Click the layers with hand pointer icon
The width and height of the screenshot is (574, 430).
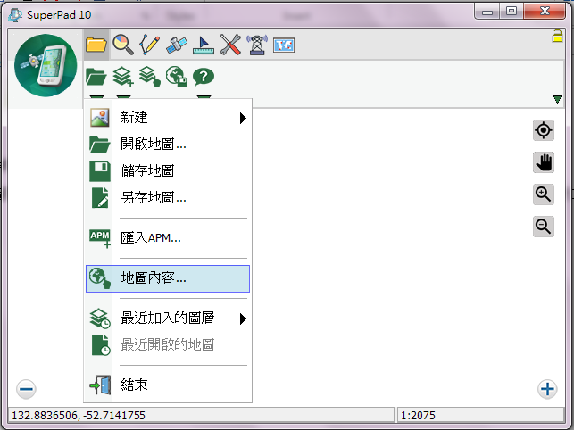pyautogui.click(x=149, y=77)
